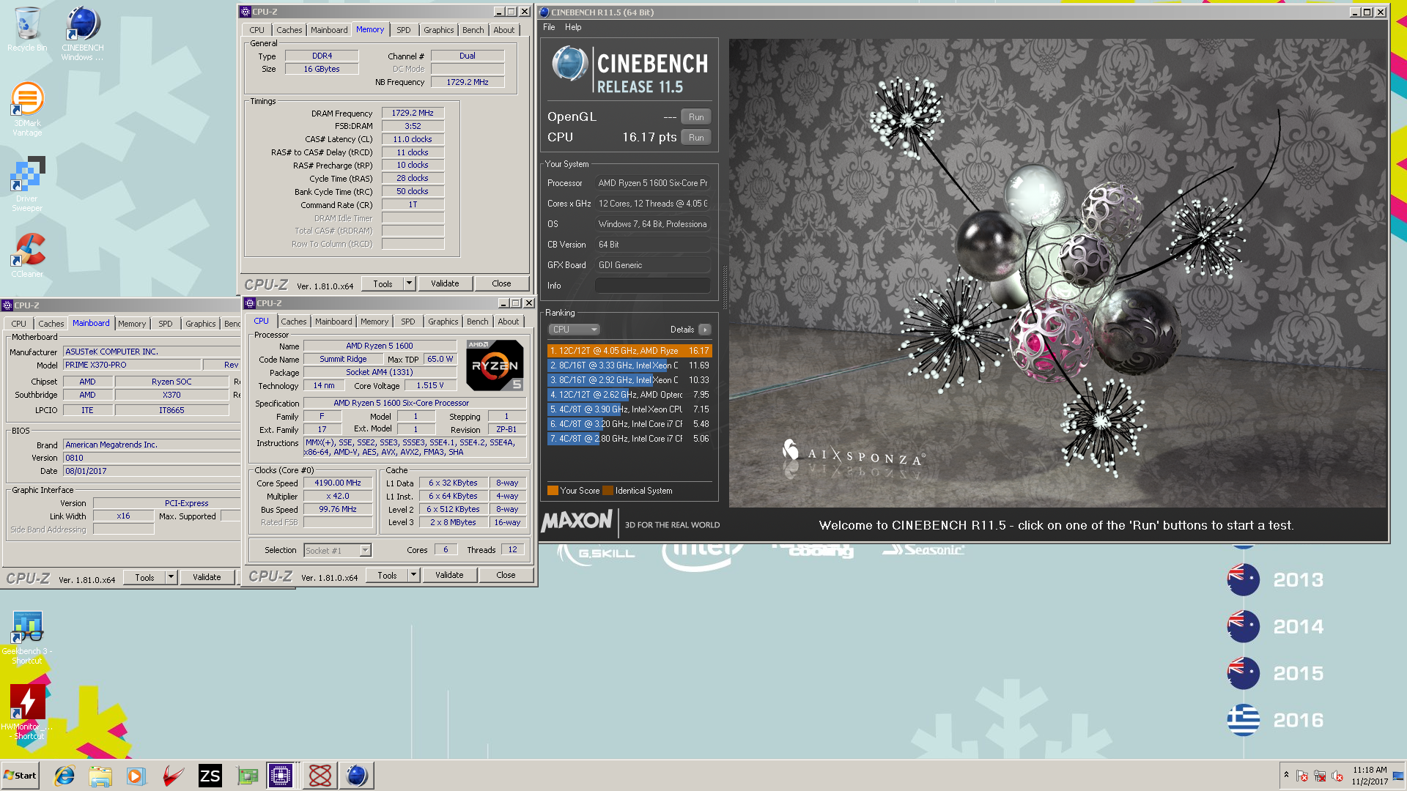Open Internet Explorer from the taskbar

pyautogui.click(x=64, y=776)
